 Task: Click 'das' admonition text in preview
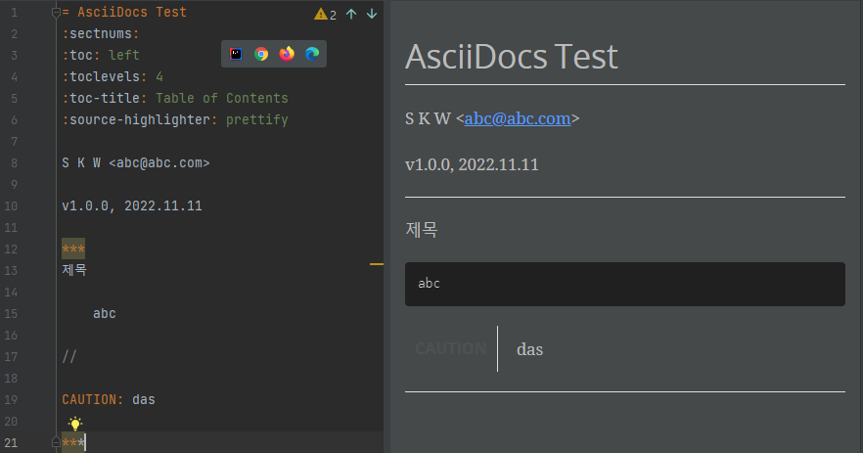click(529, 349)
